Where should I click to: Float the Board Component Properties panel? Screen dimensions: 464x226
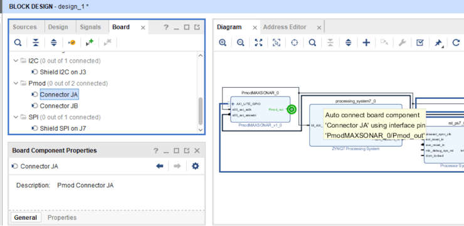point(187,151)
